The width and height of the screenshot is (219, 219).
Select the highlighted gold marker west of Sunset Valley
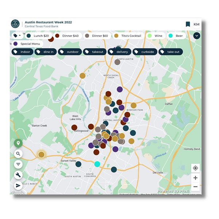tap(41, 155)
